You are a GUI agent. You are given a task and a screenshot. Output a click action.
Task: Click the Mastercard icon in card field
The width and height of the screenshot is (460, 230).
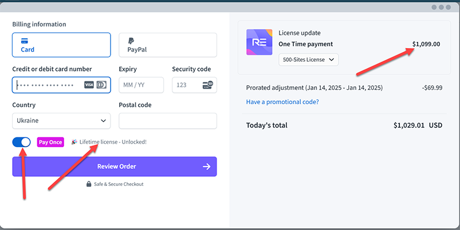[x=101, y=85]
